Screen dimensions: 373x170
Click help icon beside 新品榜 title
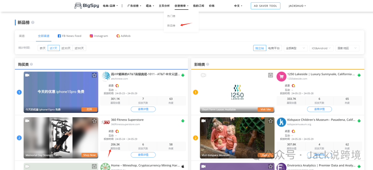click(x=33, y=22)
